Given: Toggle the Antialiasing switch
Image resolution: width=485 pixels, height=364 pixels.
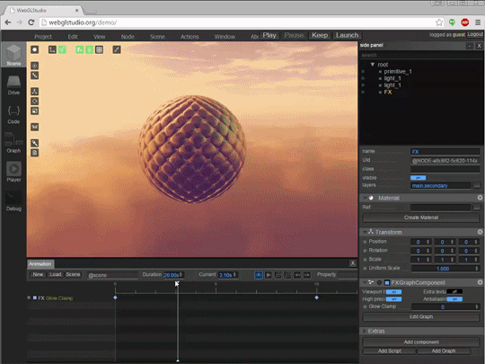Looking at the screenshot, I should [454, 299].
